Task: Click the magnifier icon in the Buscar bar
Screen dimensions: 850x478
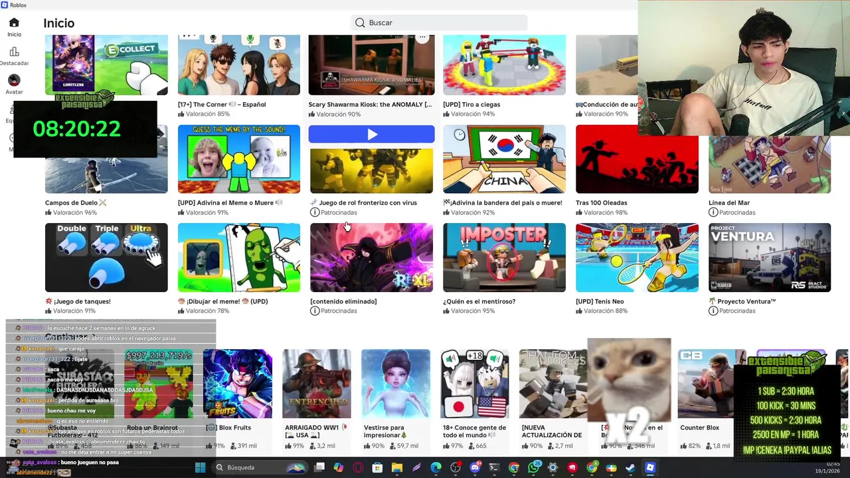Action: (x=360, y=23)
